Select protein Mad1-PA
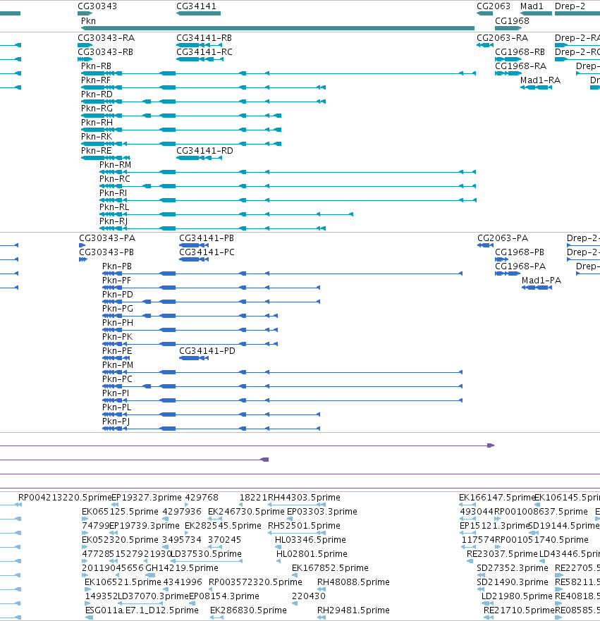 tap(541, 281)
